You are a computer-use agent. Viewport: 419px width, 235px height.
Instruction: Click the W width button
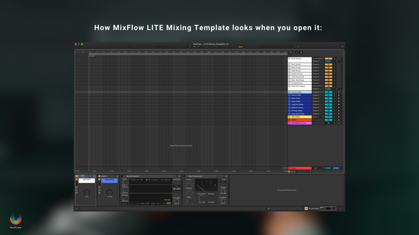point(310,172)
